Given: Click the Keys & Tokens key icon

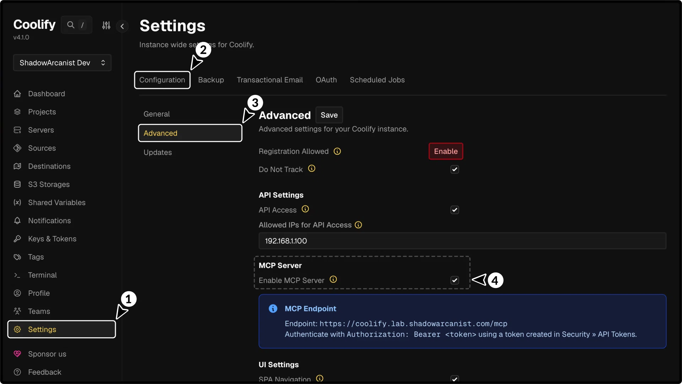Looking at the screenshot, I should pyautogui.click(x=17, y=239).
